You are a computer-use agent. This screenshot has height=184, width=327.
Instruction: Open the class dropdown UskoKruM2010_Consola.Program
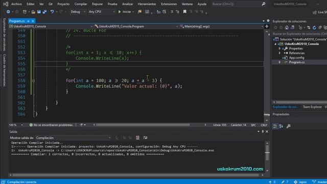[x=136, y=27]
